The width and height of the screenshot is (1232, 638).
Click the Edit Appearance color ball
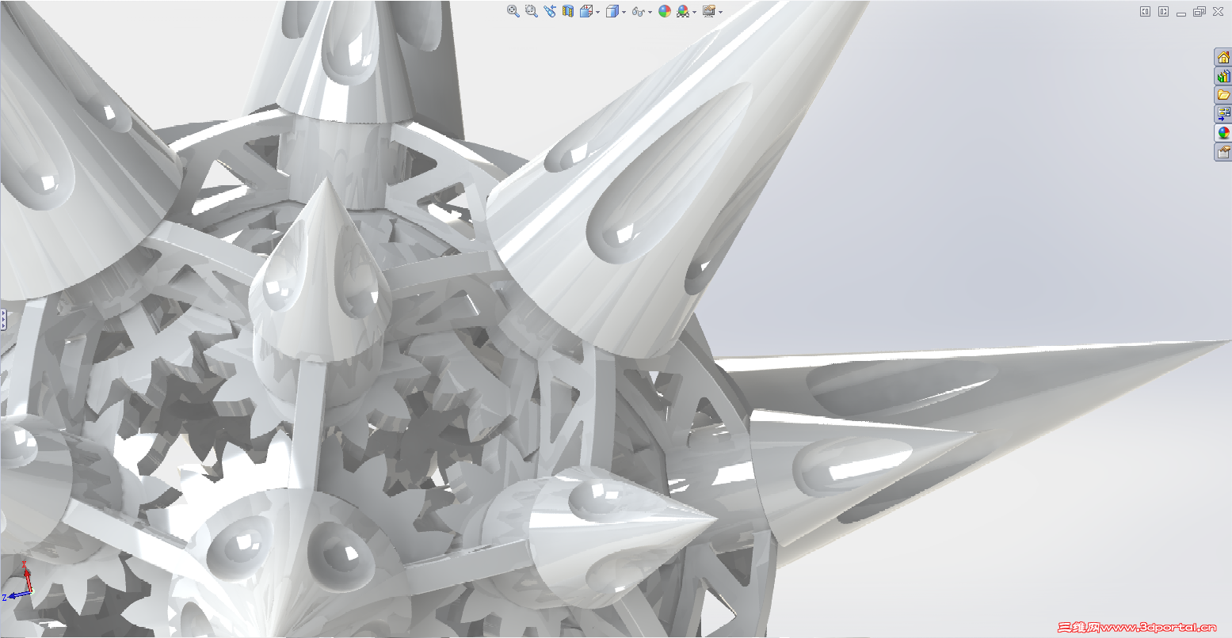665,11
